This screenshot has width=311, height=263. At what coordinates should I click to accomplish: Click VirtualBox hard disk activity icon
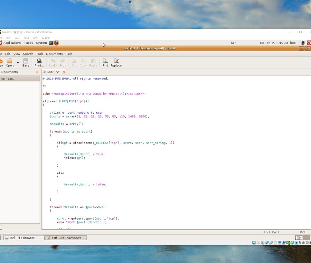point(254,243)
